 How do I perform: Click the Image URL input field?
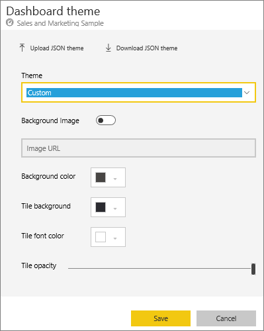[x=138, y=148]
